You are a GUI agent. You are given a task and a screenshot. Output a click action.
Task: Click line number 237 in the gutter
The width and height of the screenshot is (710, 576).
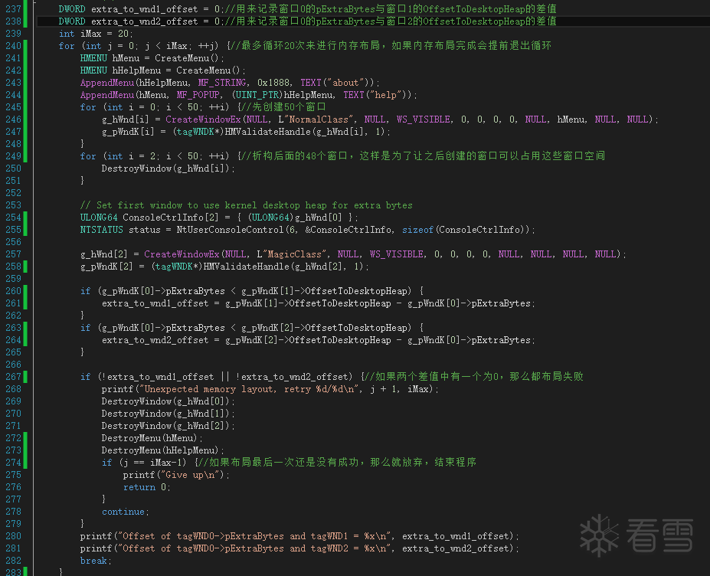pyautogui.click(x=13, y=9)
